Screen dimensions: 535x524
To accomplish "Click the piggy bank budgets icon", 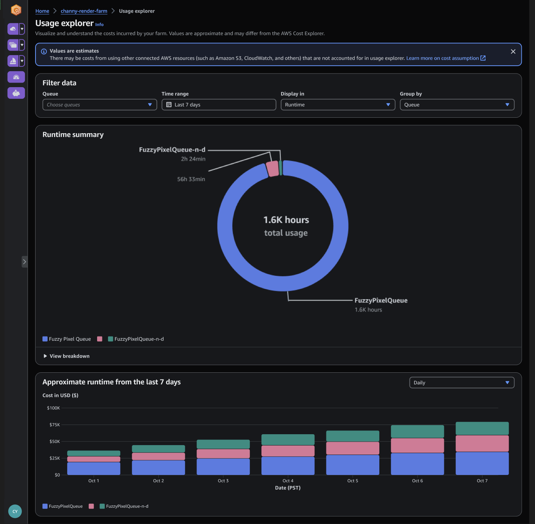I will click(x=16, y=93).
